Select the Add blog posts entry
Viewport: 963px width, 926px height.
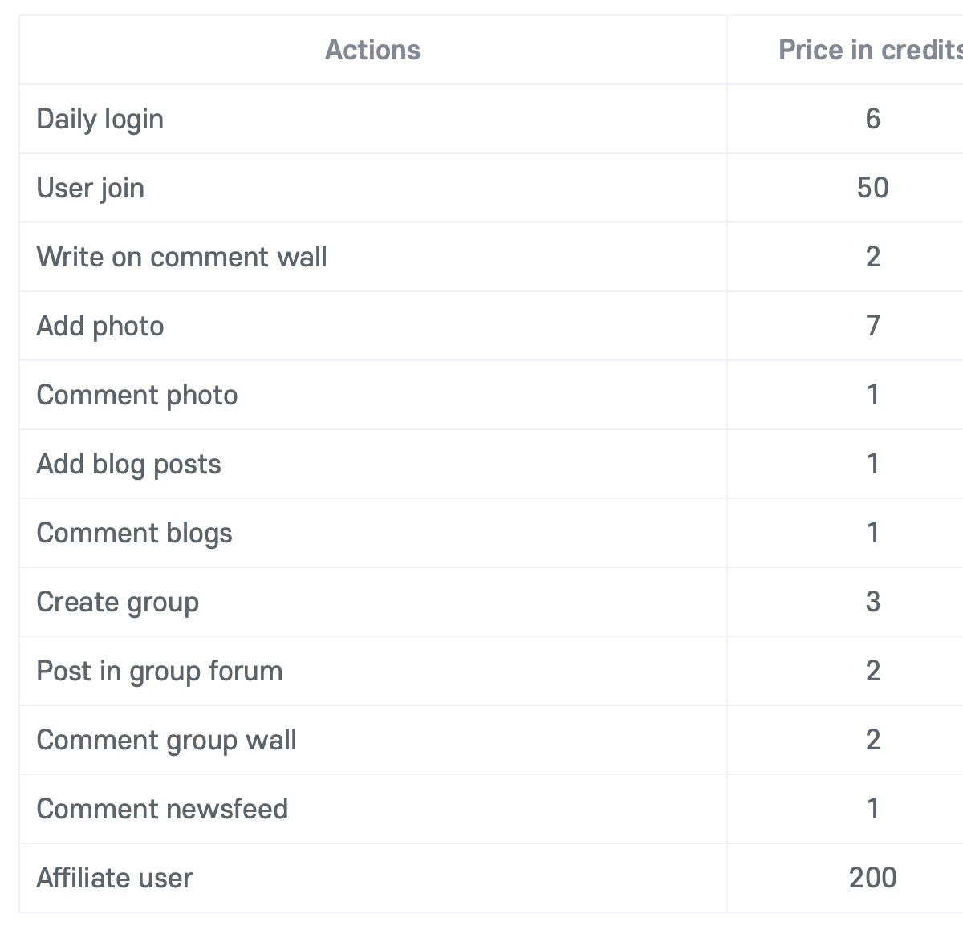pos(129,465)
